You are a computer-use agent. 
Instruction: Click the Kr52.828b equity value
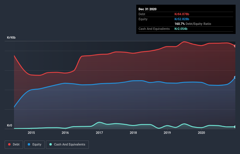[x=182, y=19]
